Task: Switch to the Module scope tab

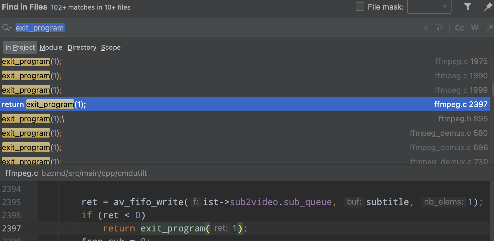Action: click(x=51, y=47)
